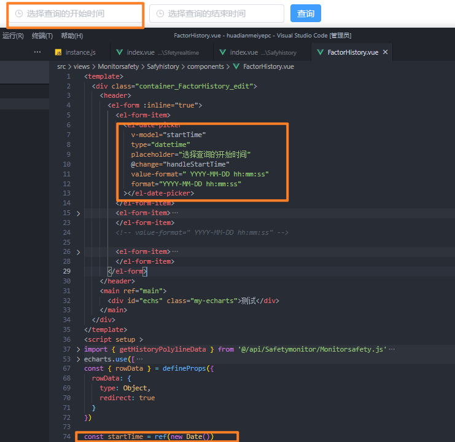Expand folded echarts.use block at line 53

[x=79, y=359]
